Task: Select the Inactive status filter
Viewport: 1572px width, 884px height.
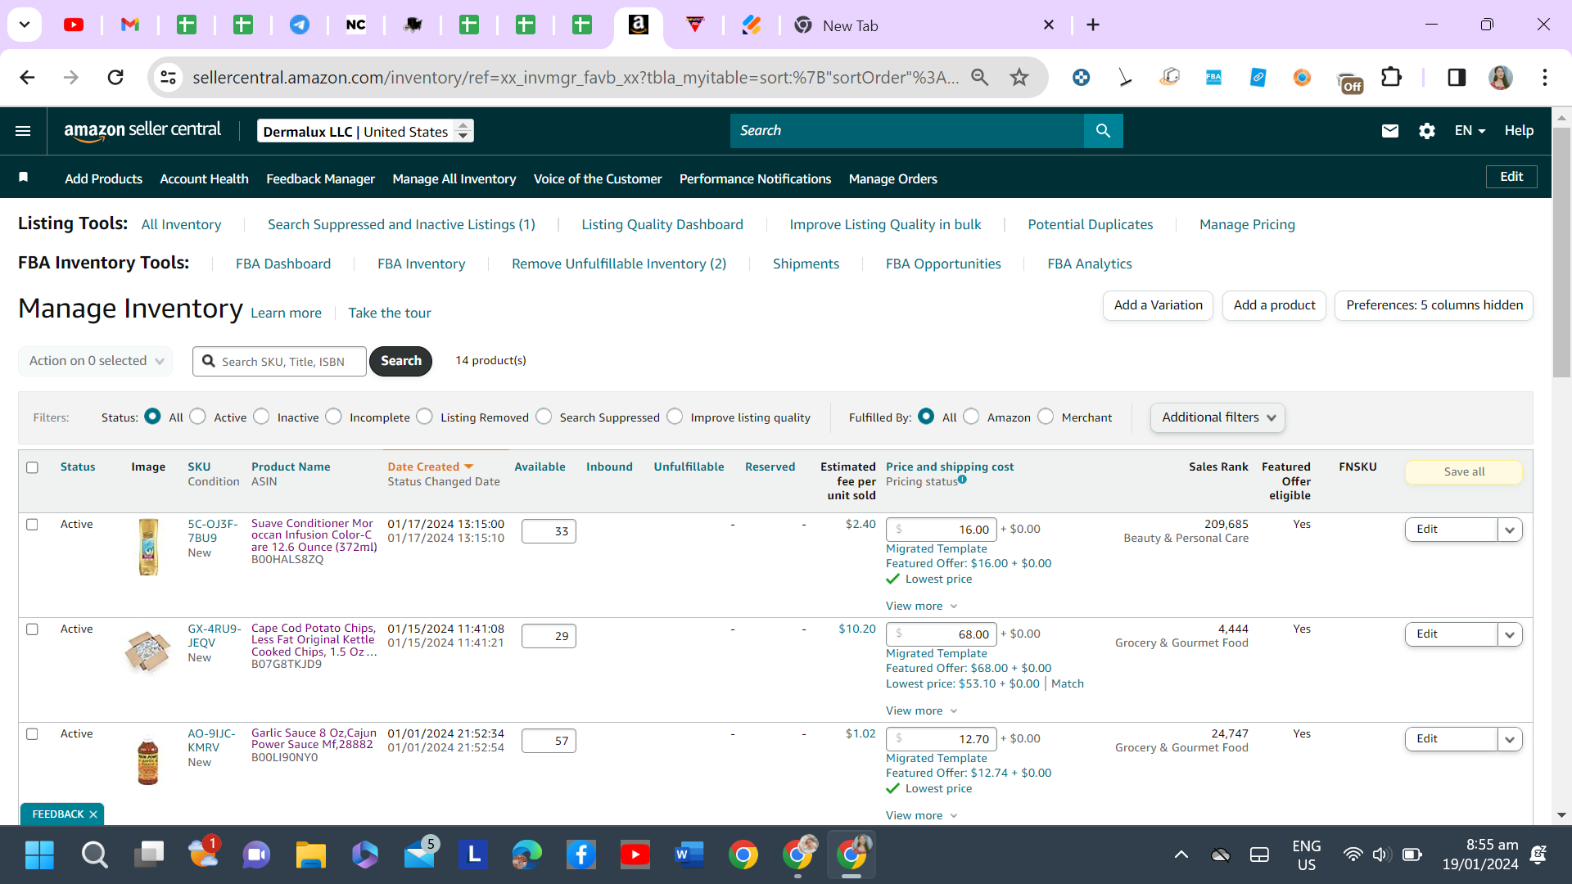Action: (261, 417)
